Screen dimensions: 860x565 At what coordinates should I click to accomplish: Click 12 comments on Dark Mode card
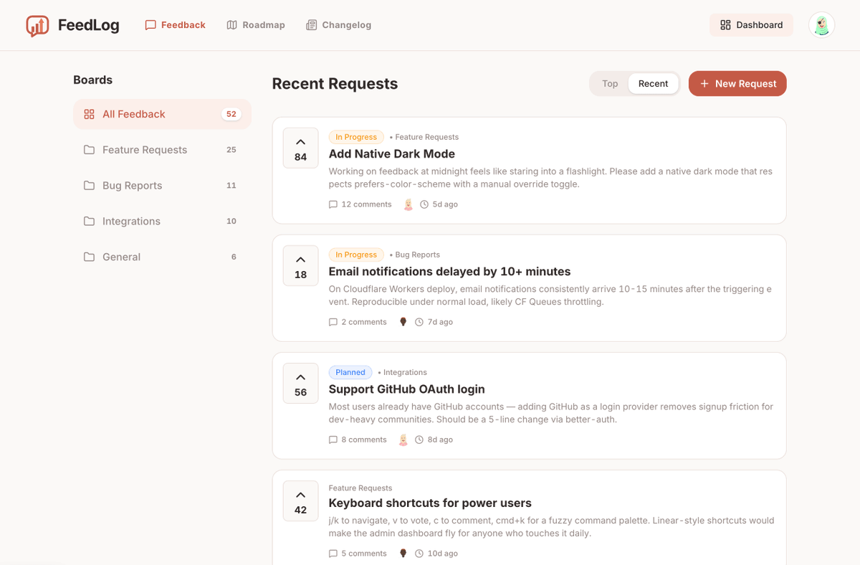[360, 204]
